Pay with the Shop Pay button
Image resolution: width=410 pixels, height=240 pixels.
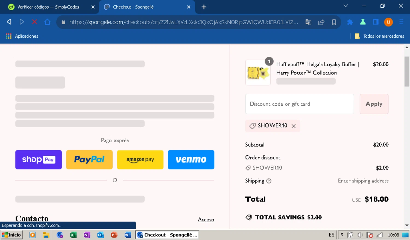click(x=39, y=159)
